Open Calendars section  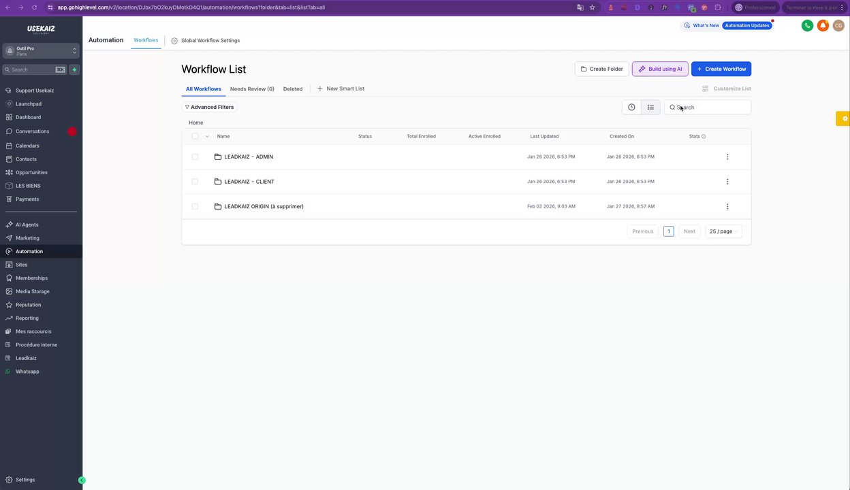(27, 146)
